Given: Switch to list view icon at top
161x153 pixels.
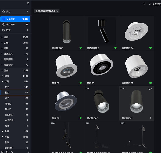Looking at the screenshot, I should [x=145, y=4].
